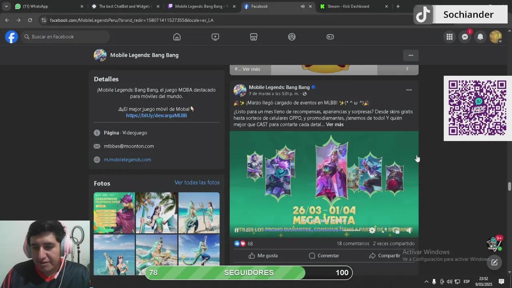Open a new browser tab
The image size is (512, 288).
coord(398,6)
